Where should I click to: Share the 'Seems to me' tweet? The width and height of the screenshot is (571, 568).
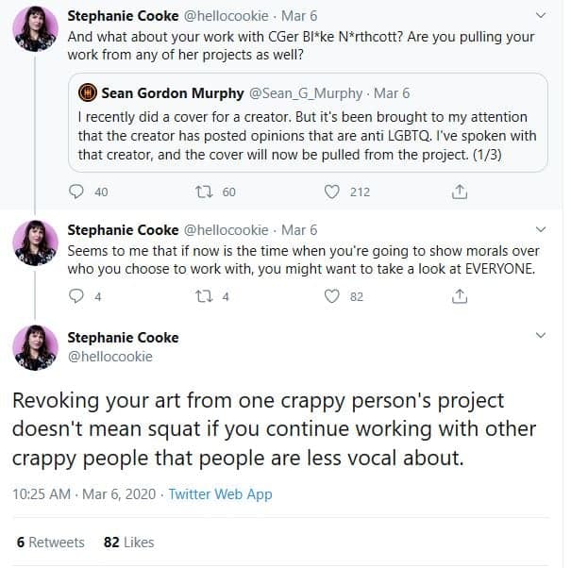(x=460, y=296)
